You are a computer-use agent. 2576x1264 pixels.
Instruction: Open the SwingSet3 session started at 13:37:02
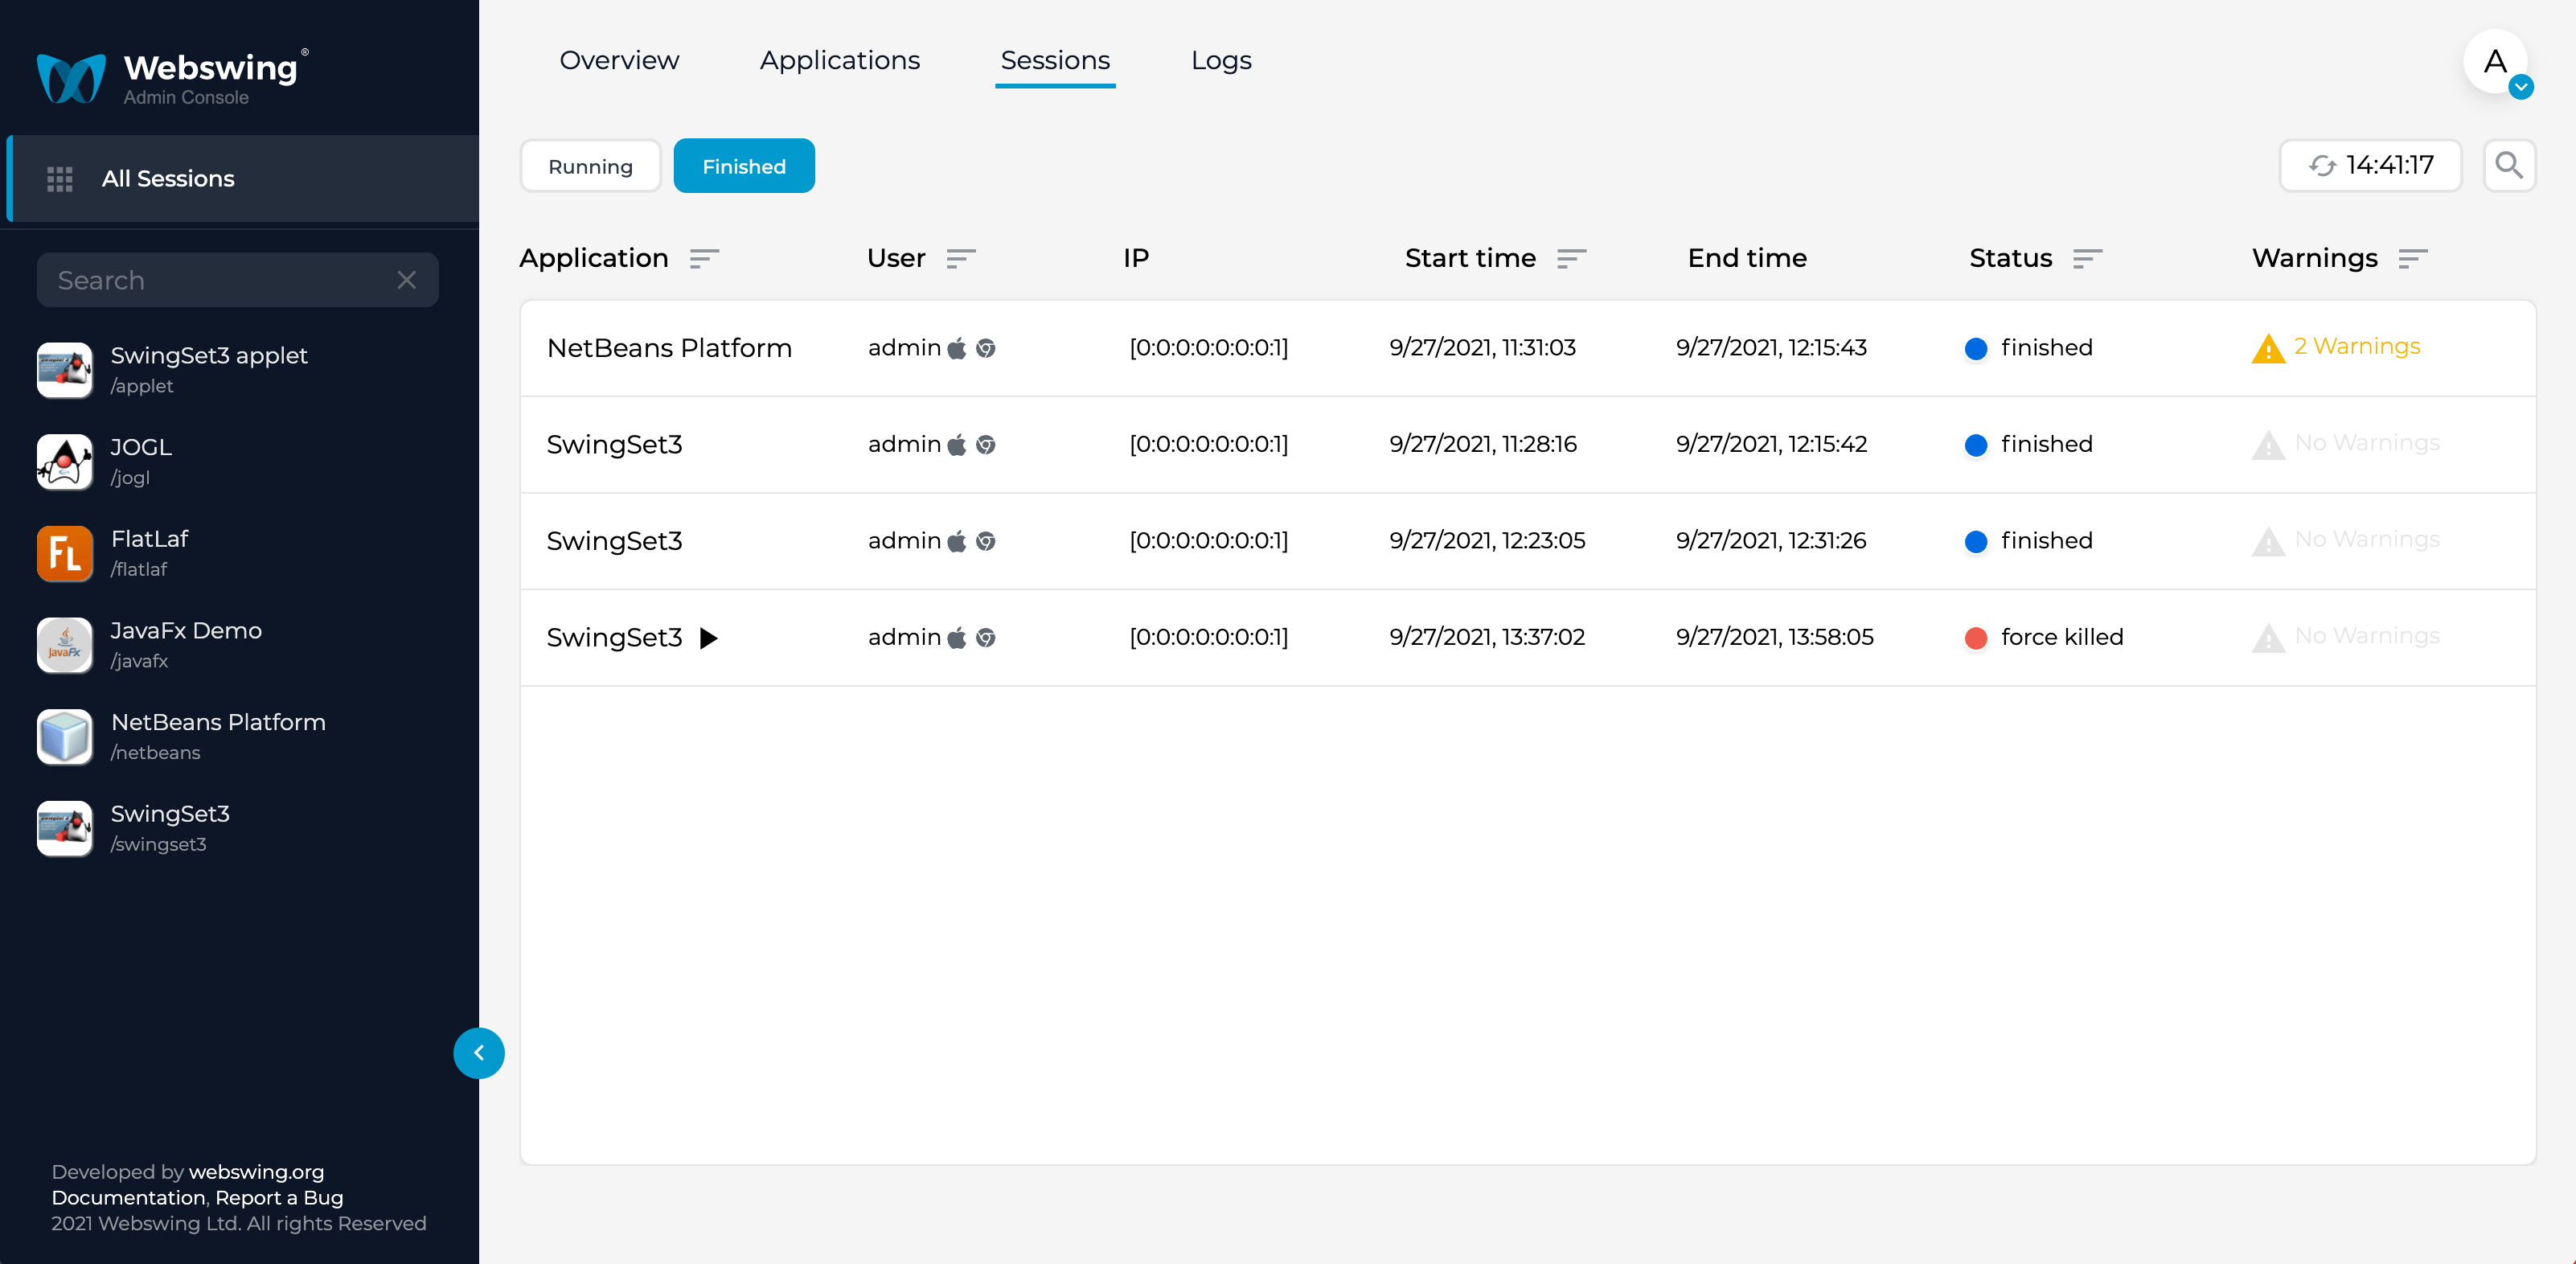(1528, 638)
